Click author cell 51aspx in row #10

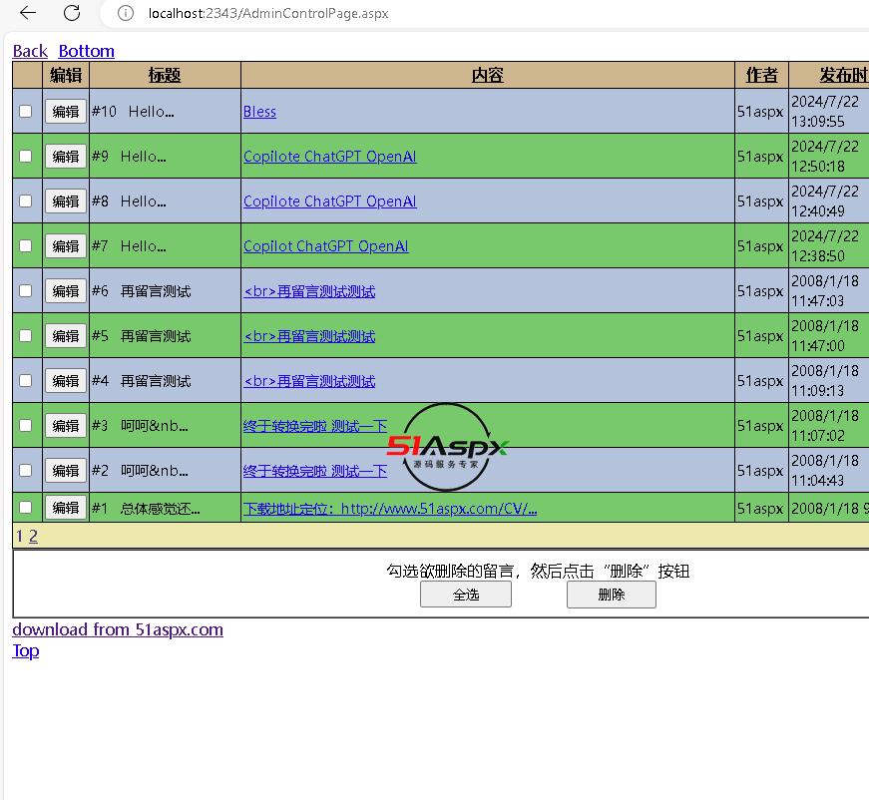click(761, 112)
